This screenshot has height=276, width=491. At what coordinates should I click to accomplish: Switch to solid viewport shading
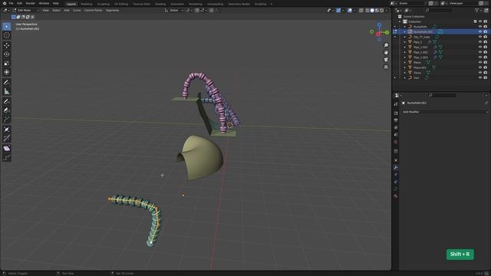tap(372, 10)
